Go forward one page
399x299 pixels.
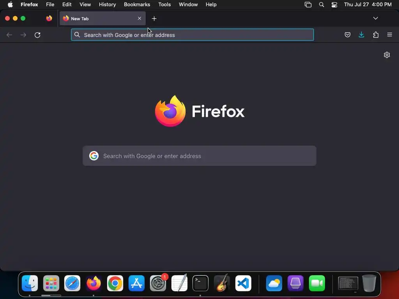click(23, 35)
